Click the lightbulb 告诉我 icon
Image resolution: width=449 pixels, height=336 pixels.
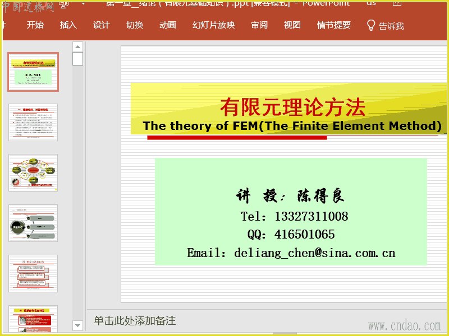(x=371, y=25)
